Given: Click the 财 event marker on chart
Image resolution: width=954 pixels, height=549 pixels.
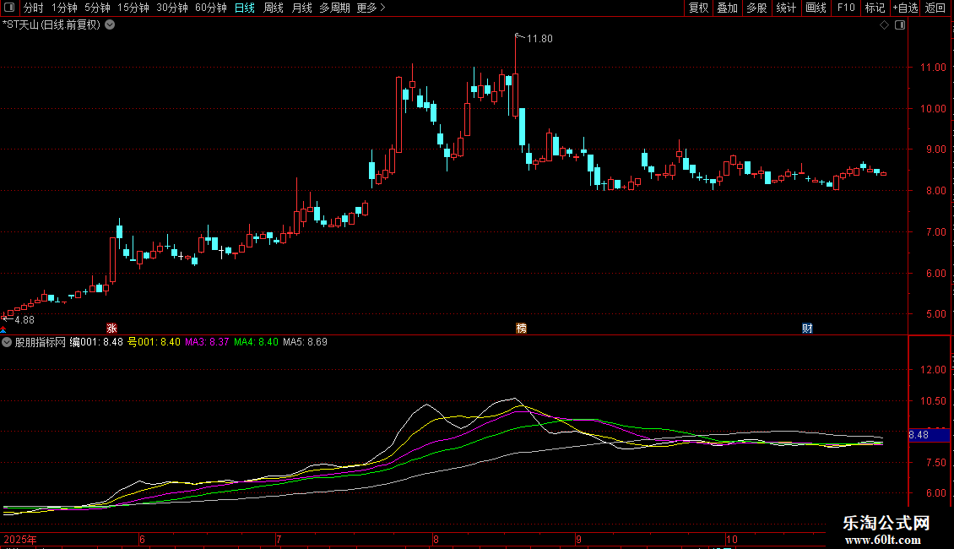Looking at the screenshot, I should [807, 329].
